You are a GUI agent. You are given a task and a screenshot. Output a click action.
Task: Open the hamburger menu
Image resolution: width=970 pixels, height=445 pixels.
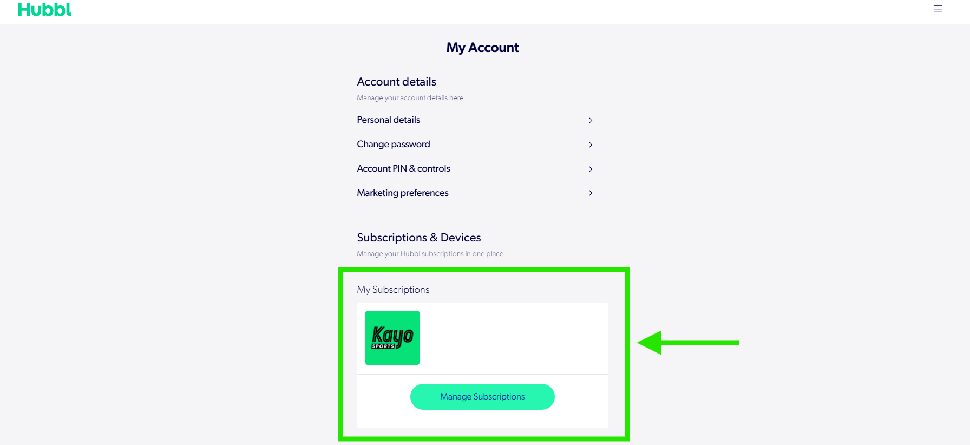pyautogui.click(x=938, y=9)
